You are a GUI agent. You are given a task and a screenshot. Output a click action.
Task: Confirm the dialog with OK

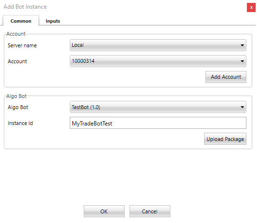click(x=104, y=211)
